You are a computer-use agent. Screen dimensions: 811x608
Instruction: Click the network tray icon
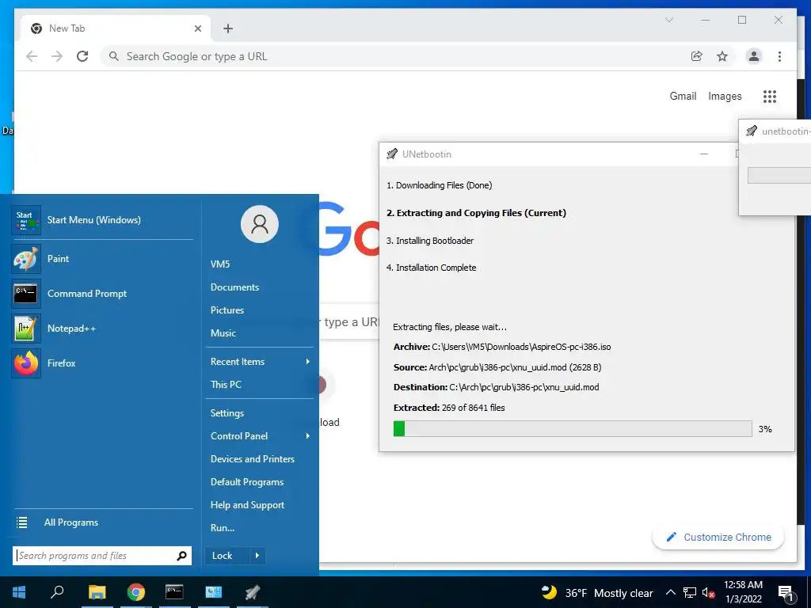coord(690,592)
